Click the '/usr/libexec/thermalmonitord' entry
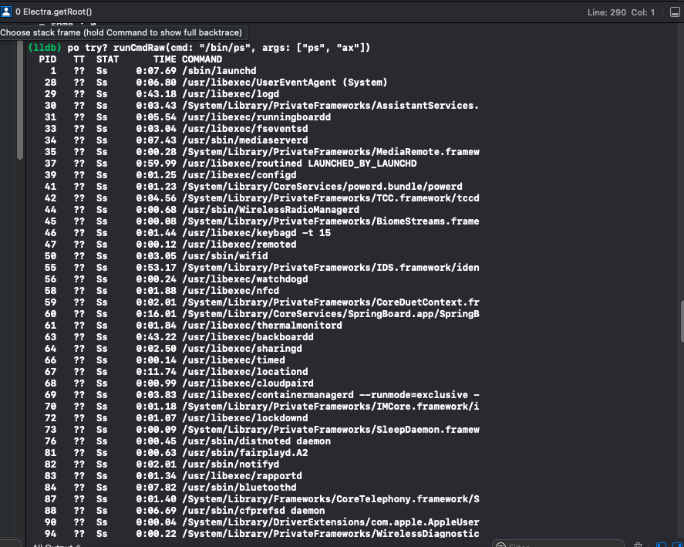Viewport: 684px width, 547px height. click(262, 326)
